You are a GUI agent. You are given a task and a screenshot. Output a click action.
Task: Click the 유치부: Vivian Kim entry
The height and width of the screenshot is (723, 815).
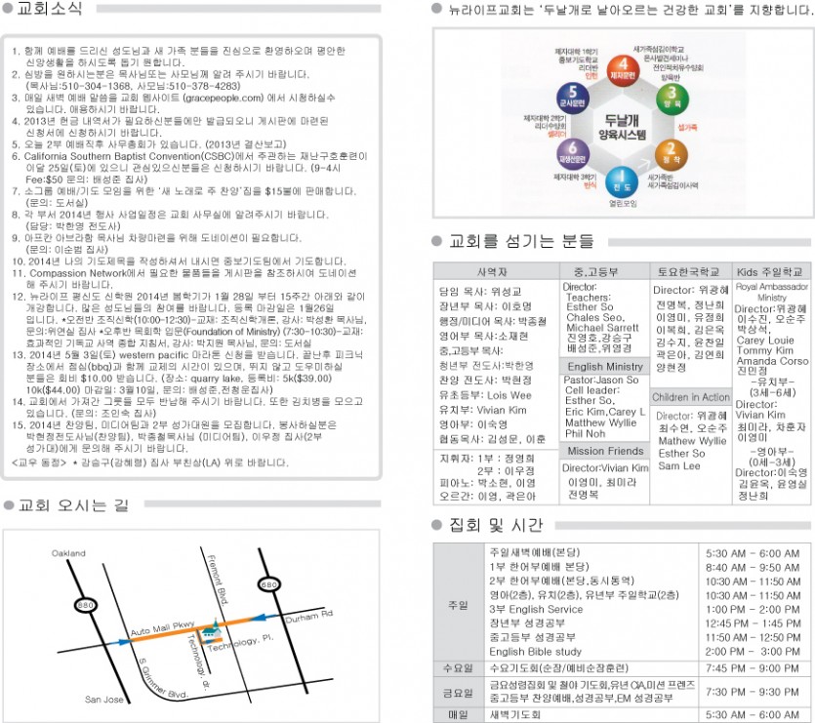coord(483,410)
